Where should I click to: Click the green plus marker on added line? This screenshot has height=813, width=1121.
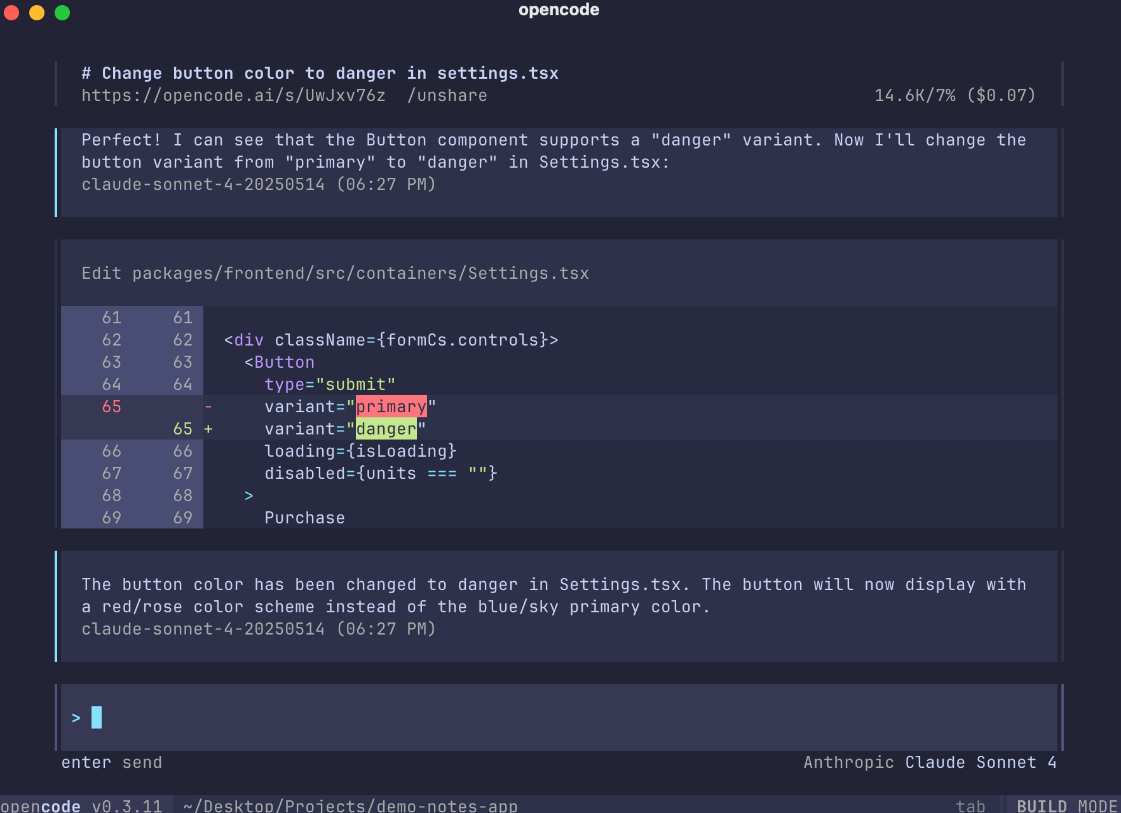point(208,429)
